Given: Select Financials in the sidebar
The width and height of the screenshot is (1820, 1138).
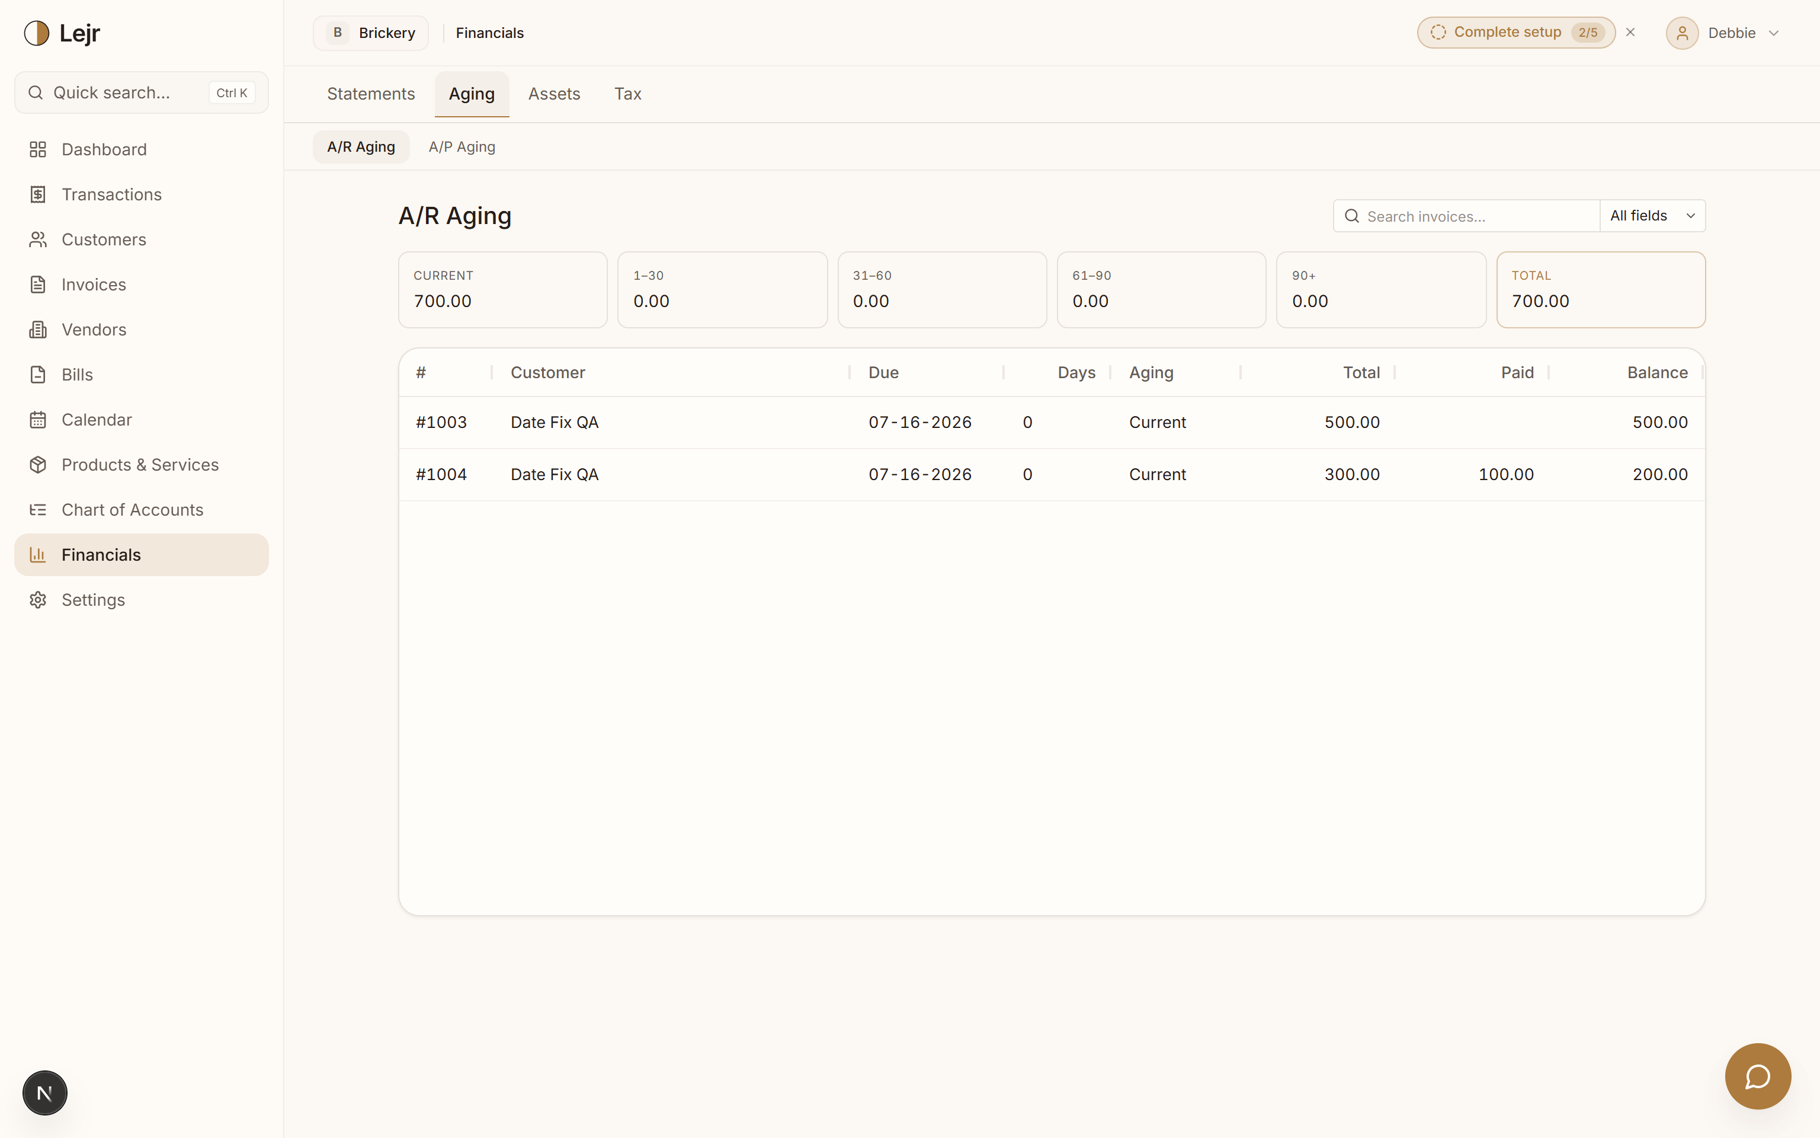Looking at the screenshot, I should click(142, 555).
